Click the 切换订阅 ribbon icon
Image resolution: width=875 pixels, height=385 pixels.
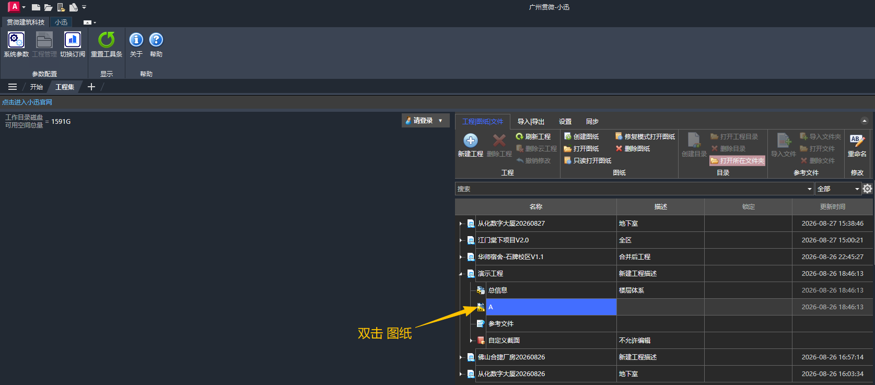(73, 44)
